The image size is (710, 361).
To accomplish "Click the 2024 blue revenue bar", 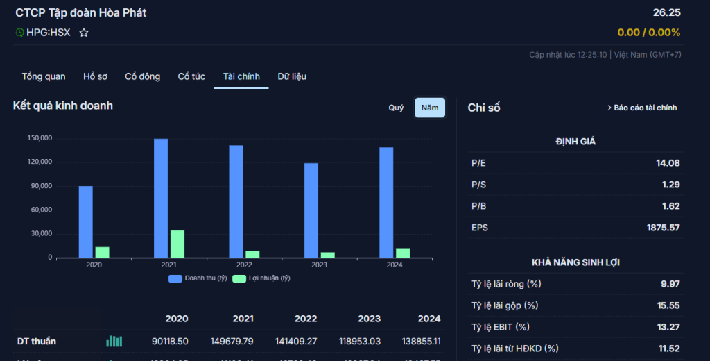I will (386, 202).
